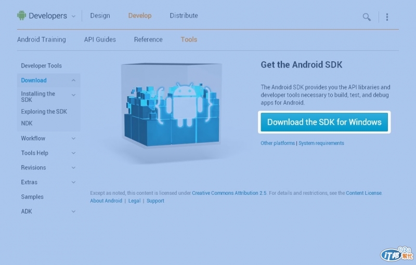
Task: Open Revisions sidebar item
Action: point(33,167)
